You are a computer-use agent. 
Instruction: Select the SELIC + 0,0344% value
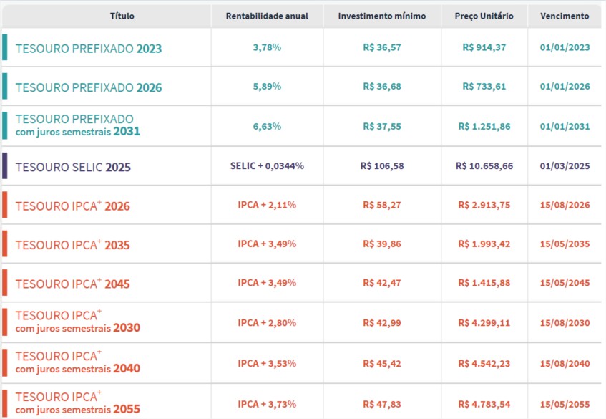click(x=267, y=165)
